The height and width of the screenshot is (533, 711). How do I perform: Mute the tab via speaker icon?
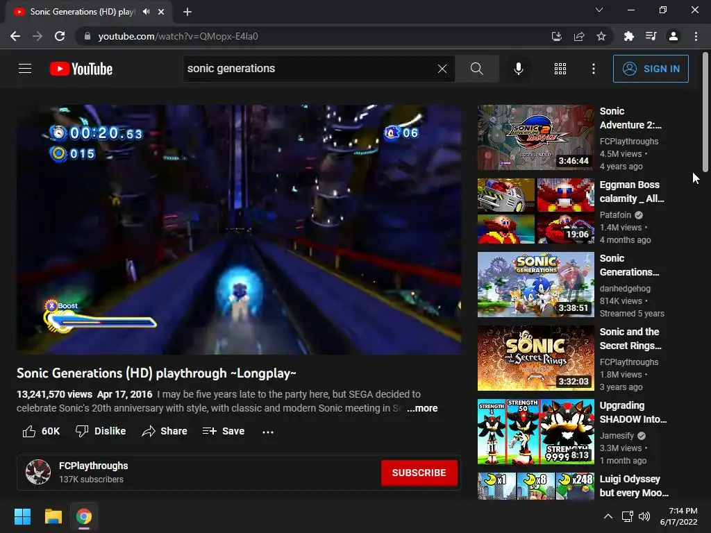(146, 12)
